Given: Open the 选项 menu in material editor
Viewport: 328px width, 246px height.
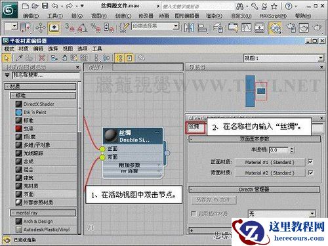Looking at the screenshot, I should [x=82, y=49].
